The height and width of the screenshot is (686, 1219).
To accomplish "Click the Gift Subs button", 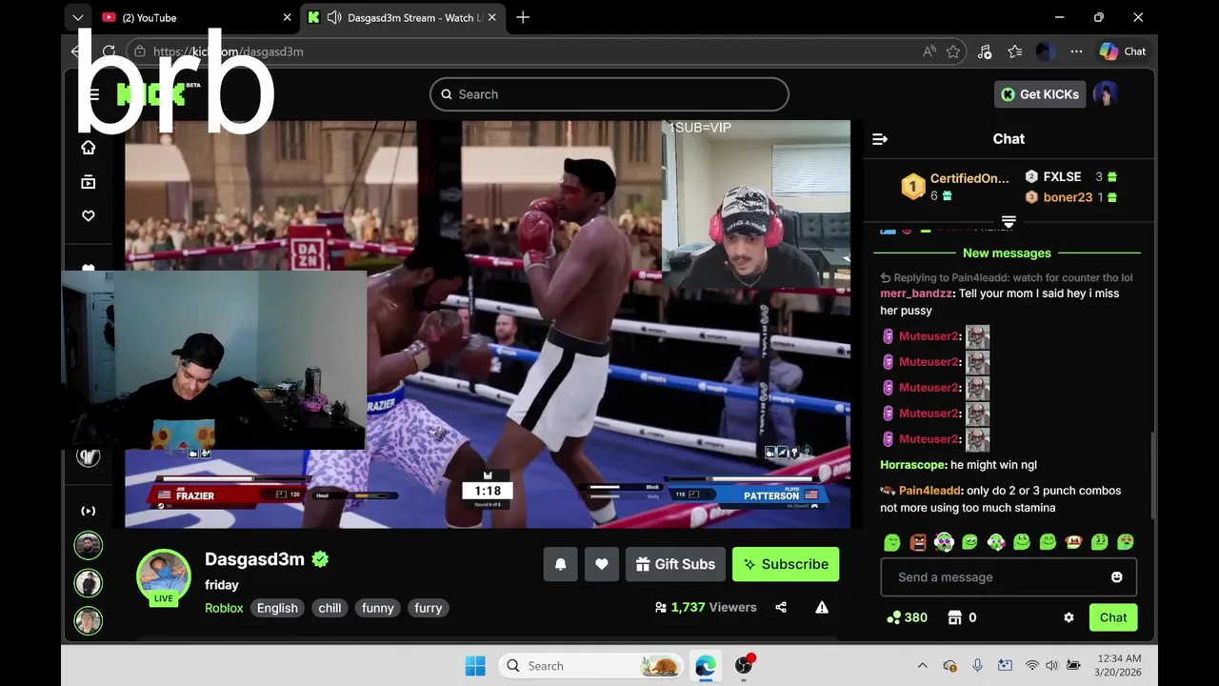I will (675, 564).
